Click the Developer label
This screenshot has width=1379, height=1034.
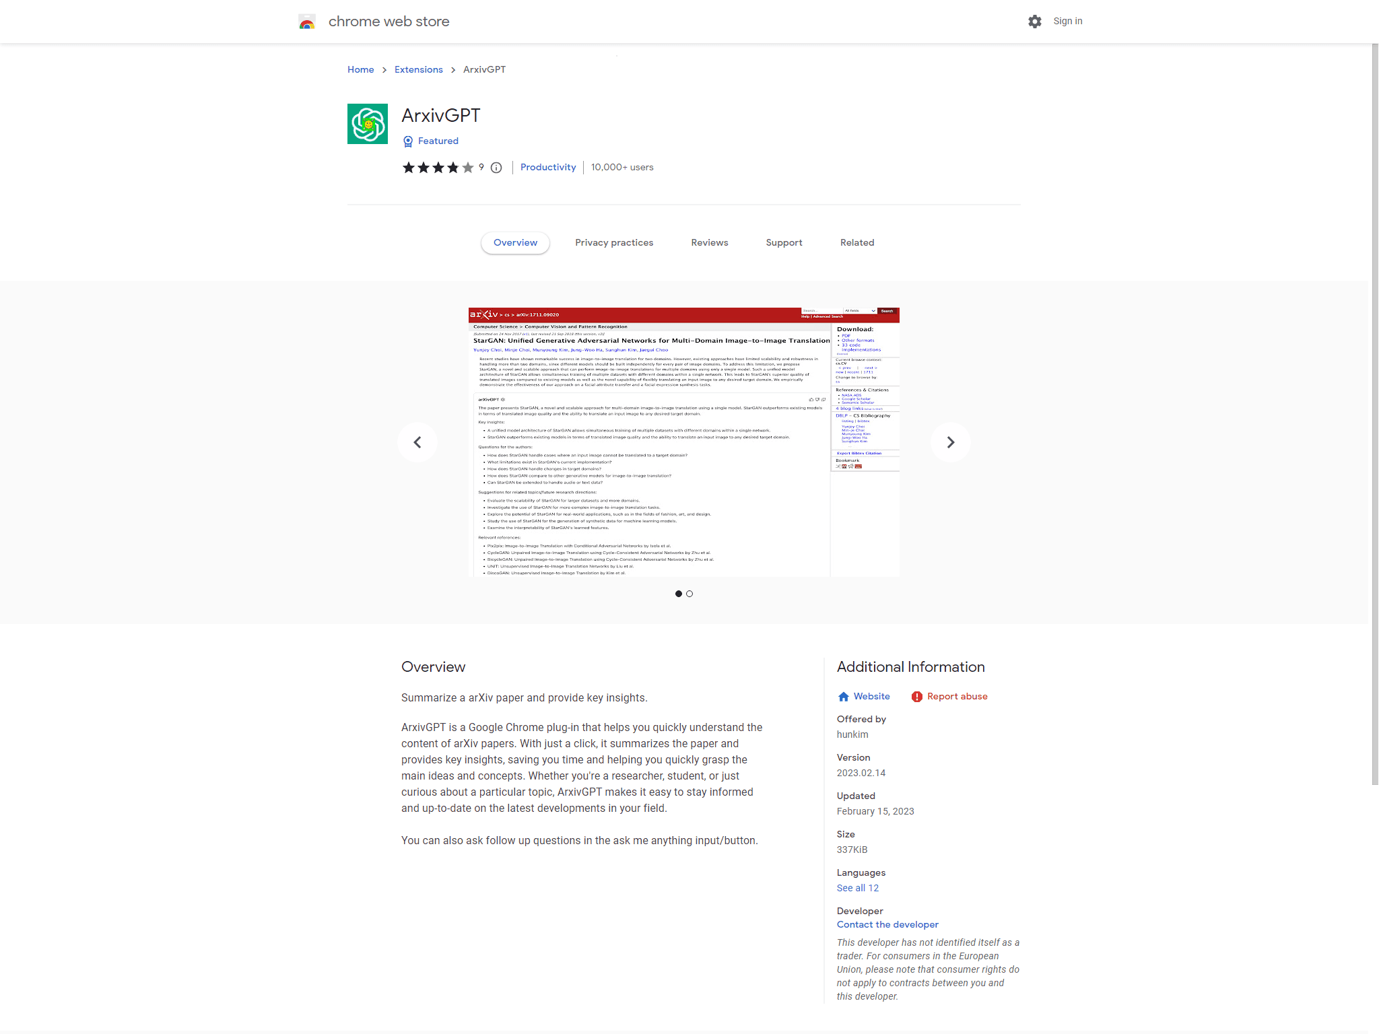click(x=860, y=911)
